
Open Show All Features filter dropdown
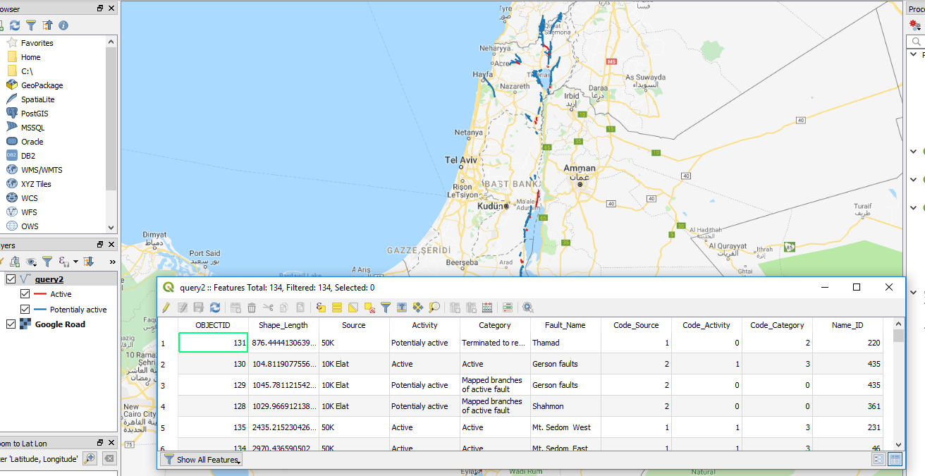click(202, 460)
